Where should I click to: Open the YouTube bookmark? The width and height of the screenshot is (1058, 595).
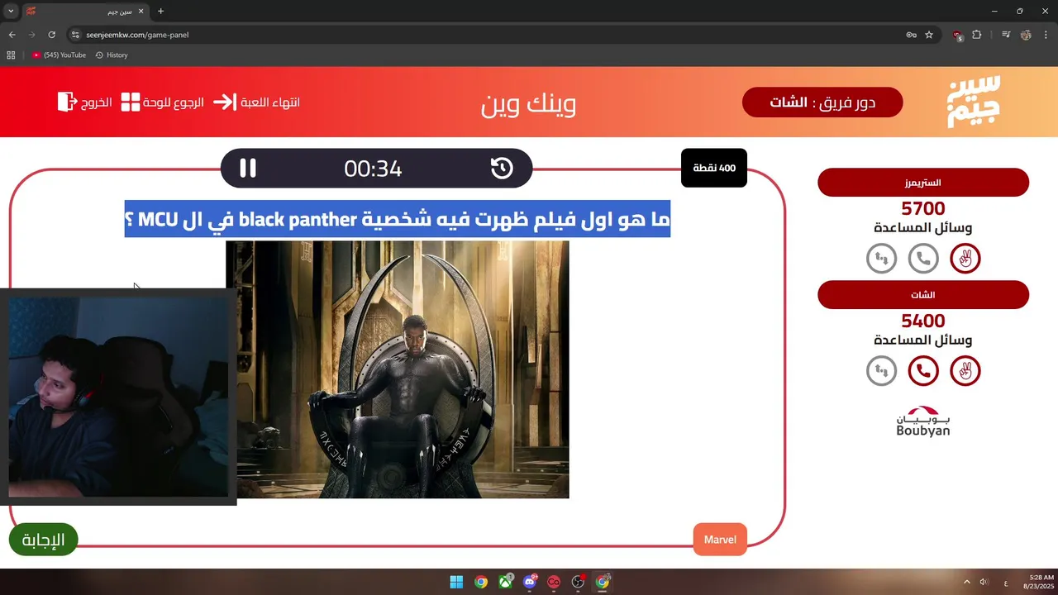coord(60,55)
